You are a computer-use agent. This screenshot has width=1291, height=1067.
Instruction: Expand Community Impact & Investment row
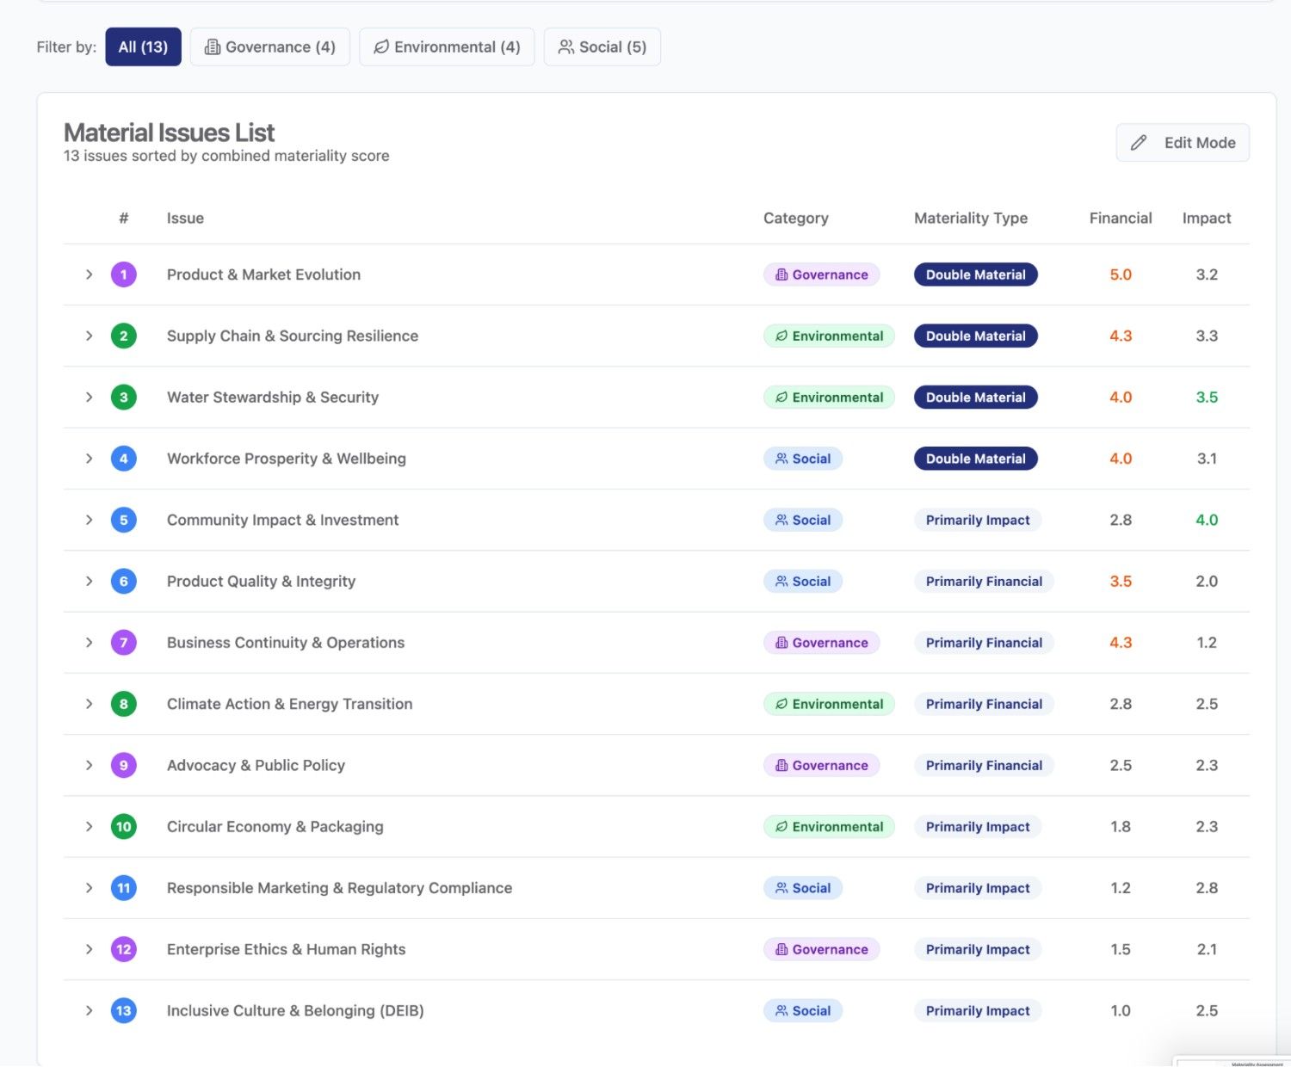click(89, 520)
